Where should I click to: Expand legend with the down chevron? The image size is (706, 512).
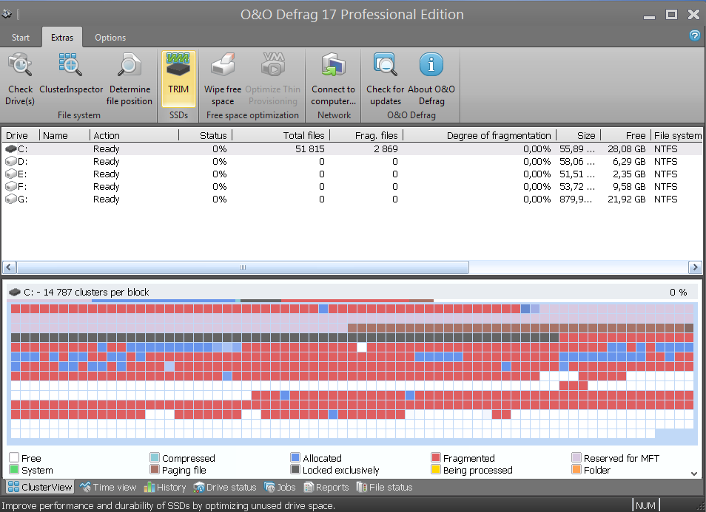point(694,474)
